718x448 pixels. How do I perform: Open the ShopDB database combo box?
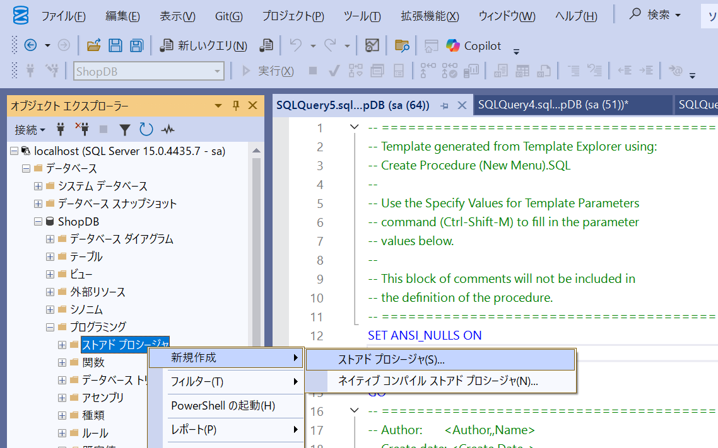click(x=149, y=71)
